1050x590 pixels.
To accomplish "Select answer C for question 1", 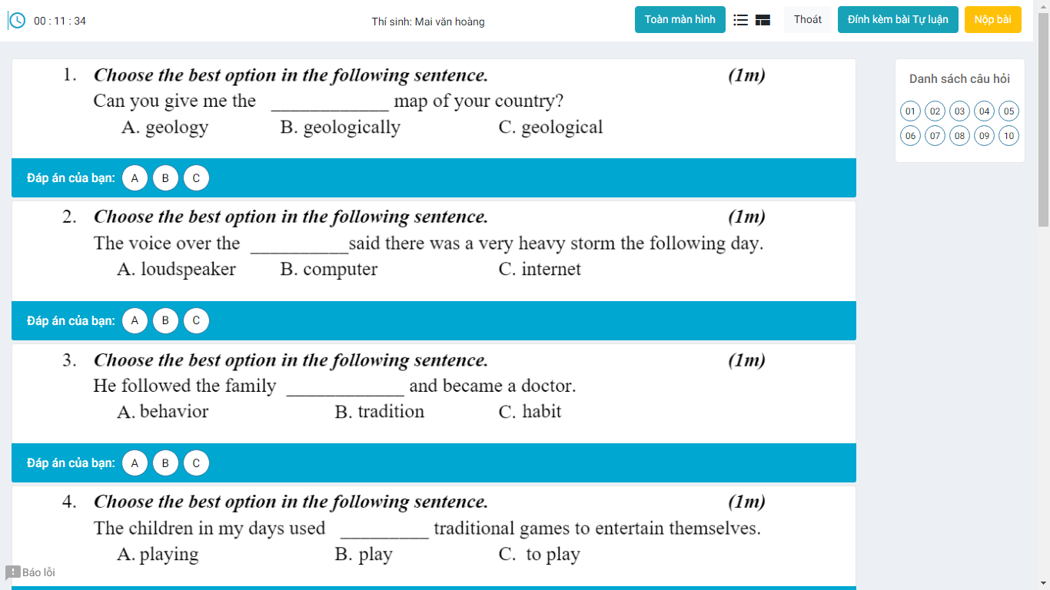I will coord(196,178).
